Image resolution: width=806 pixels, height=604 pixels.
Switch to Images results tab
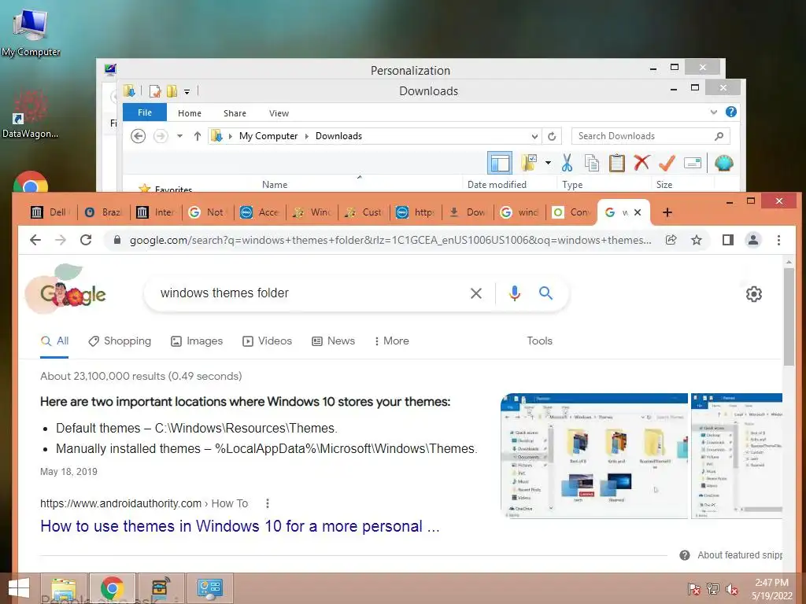pyautogui.click(x=197, y=341)
